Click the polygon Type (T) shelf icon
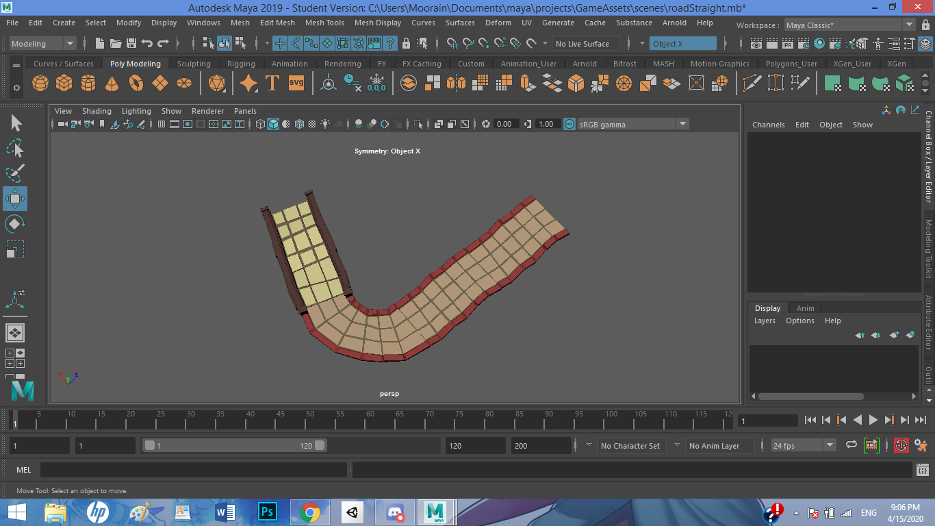935x526 pixels. [x=272, y=84]
